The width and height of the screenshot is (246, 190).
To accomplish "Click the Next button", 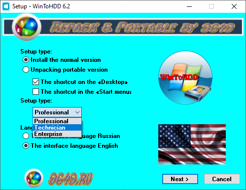I will [180, 179].
